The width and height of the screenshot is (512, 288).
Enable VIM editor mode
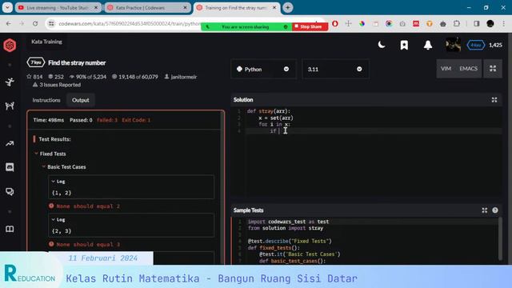(446, 69)
